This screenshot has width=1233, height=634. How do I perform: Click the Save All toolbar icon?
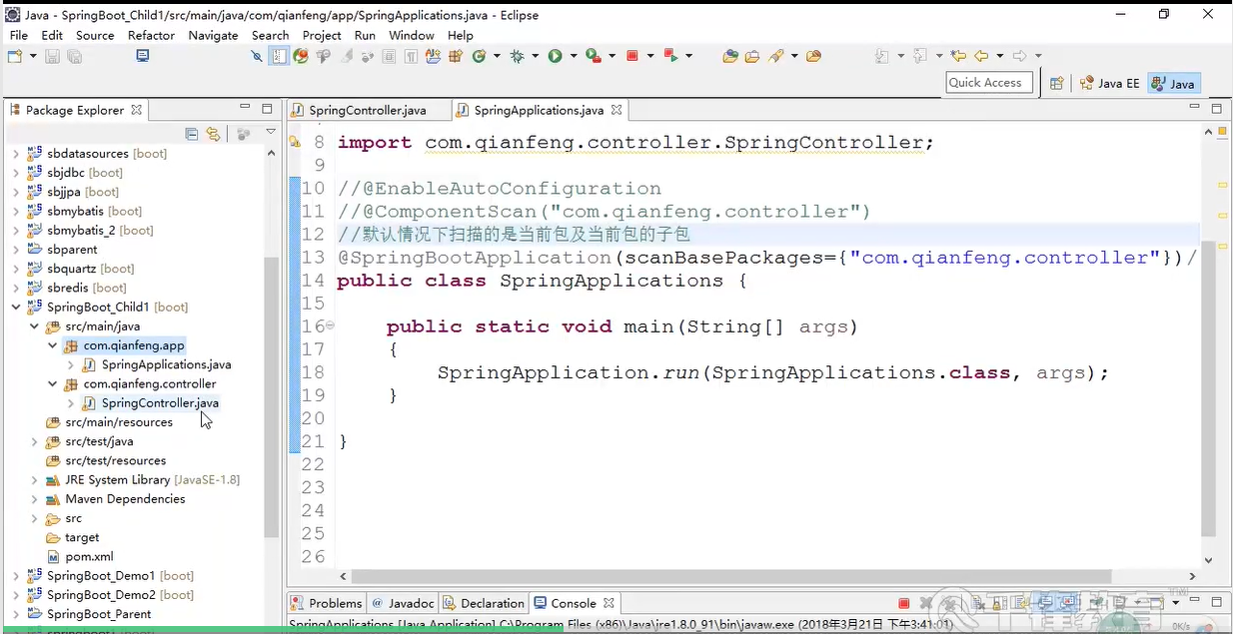point(73,57)
